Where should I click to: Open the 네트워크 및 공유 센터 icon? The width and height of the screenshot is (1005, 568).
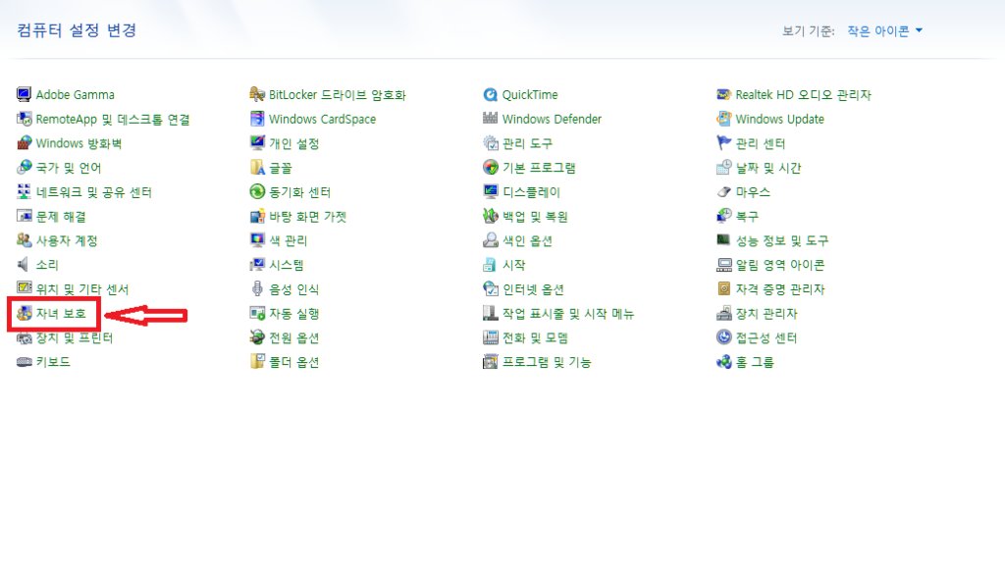pyautogui.click(x=24, y=192)
